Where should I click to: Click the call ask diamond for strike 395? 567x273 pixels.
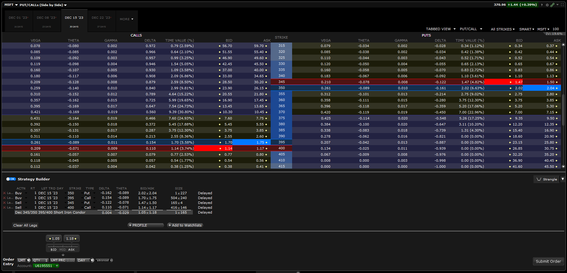266,143
